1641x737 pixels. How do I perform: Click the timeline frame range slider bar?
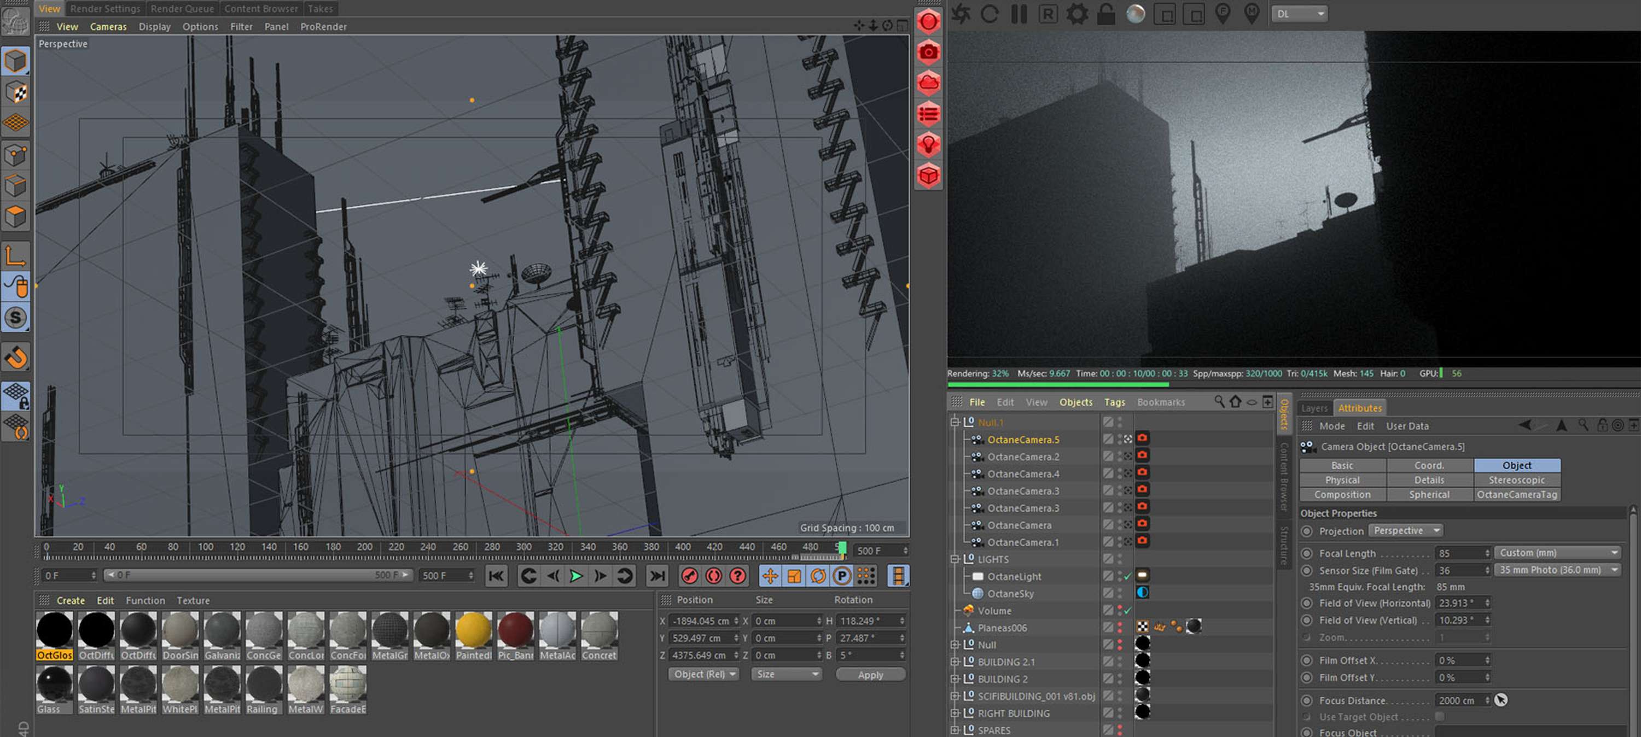pyautogui.click(x=257, y=575)
